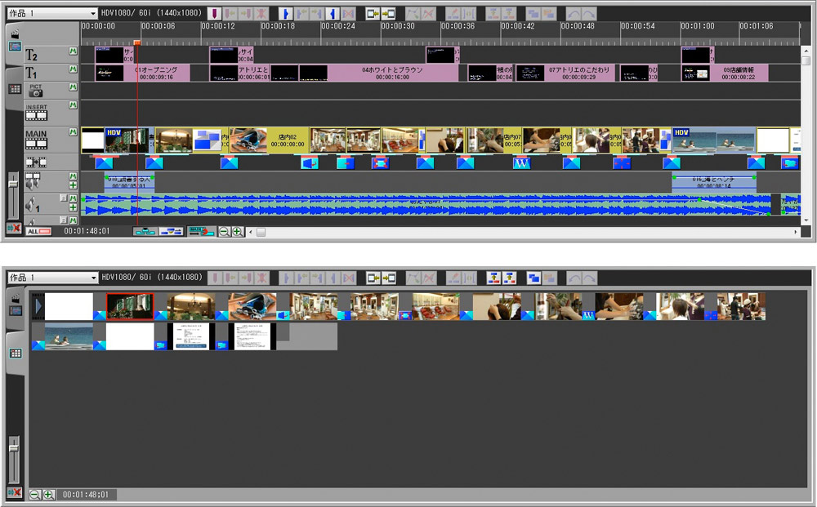Screen dimensions: 817x507
Task: Open the 作品 1 dropdown in the top timeline panel
Action: tap(52, 14)
